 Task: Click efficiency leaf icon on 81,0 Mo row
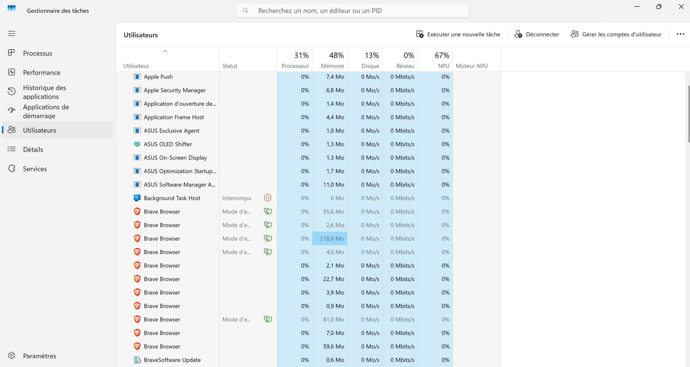pyautogui.click(x=268, y=319)
